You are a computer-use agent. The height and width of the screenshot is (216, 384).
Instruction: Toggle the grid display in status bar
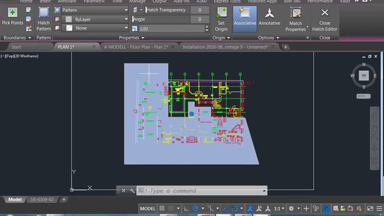click(162, 209)
